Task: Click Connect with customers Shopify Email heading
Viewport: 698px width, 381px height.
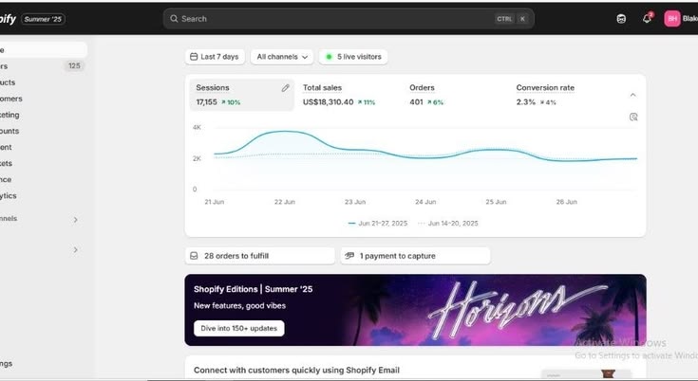Action: pos(296,370)
